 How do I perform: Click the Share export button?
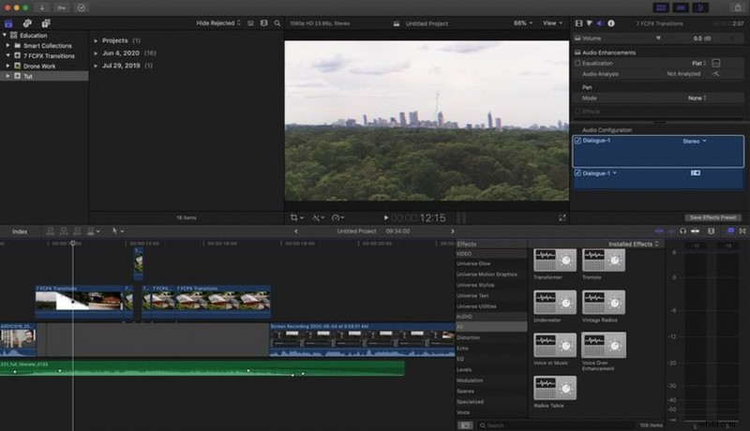click(737, 7)
